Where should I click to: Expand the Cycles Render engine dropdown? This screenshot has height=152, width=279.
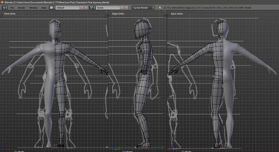click(x=143, y=8)
